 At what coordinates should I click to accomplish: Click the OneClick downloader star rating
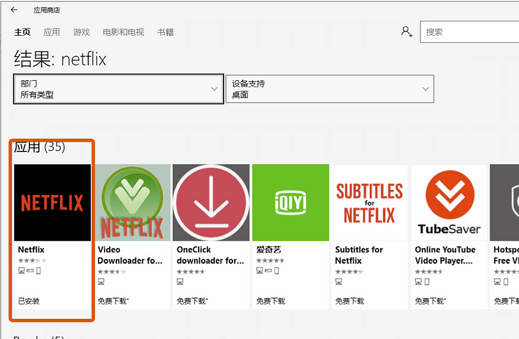point(191,272)
